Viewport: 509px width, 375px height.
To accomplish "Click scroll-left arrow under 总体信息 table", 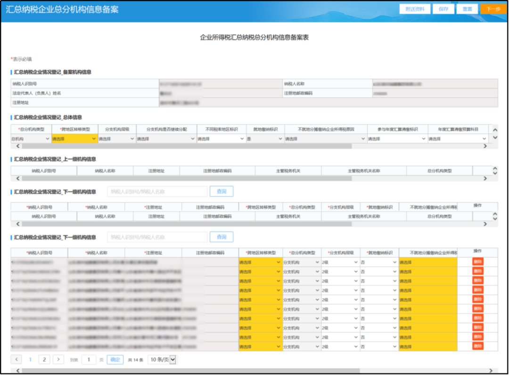I will [18, 147].
